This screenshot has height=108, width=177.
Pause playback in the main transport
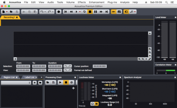[x=95, y=12]
